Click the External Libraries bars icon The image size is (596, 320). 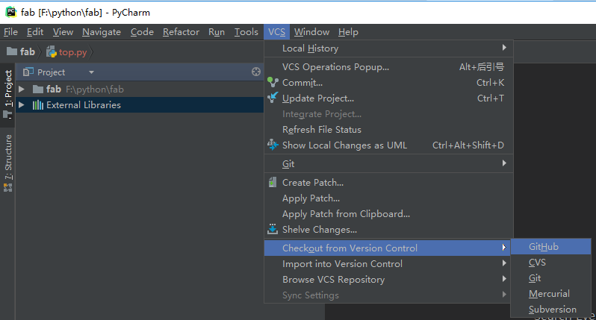coord(38,104)
